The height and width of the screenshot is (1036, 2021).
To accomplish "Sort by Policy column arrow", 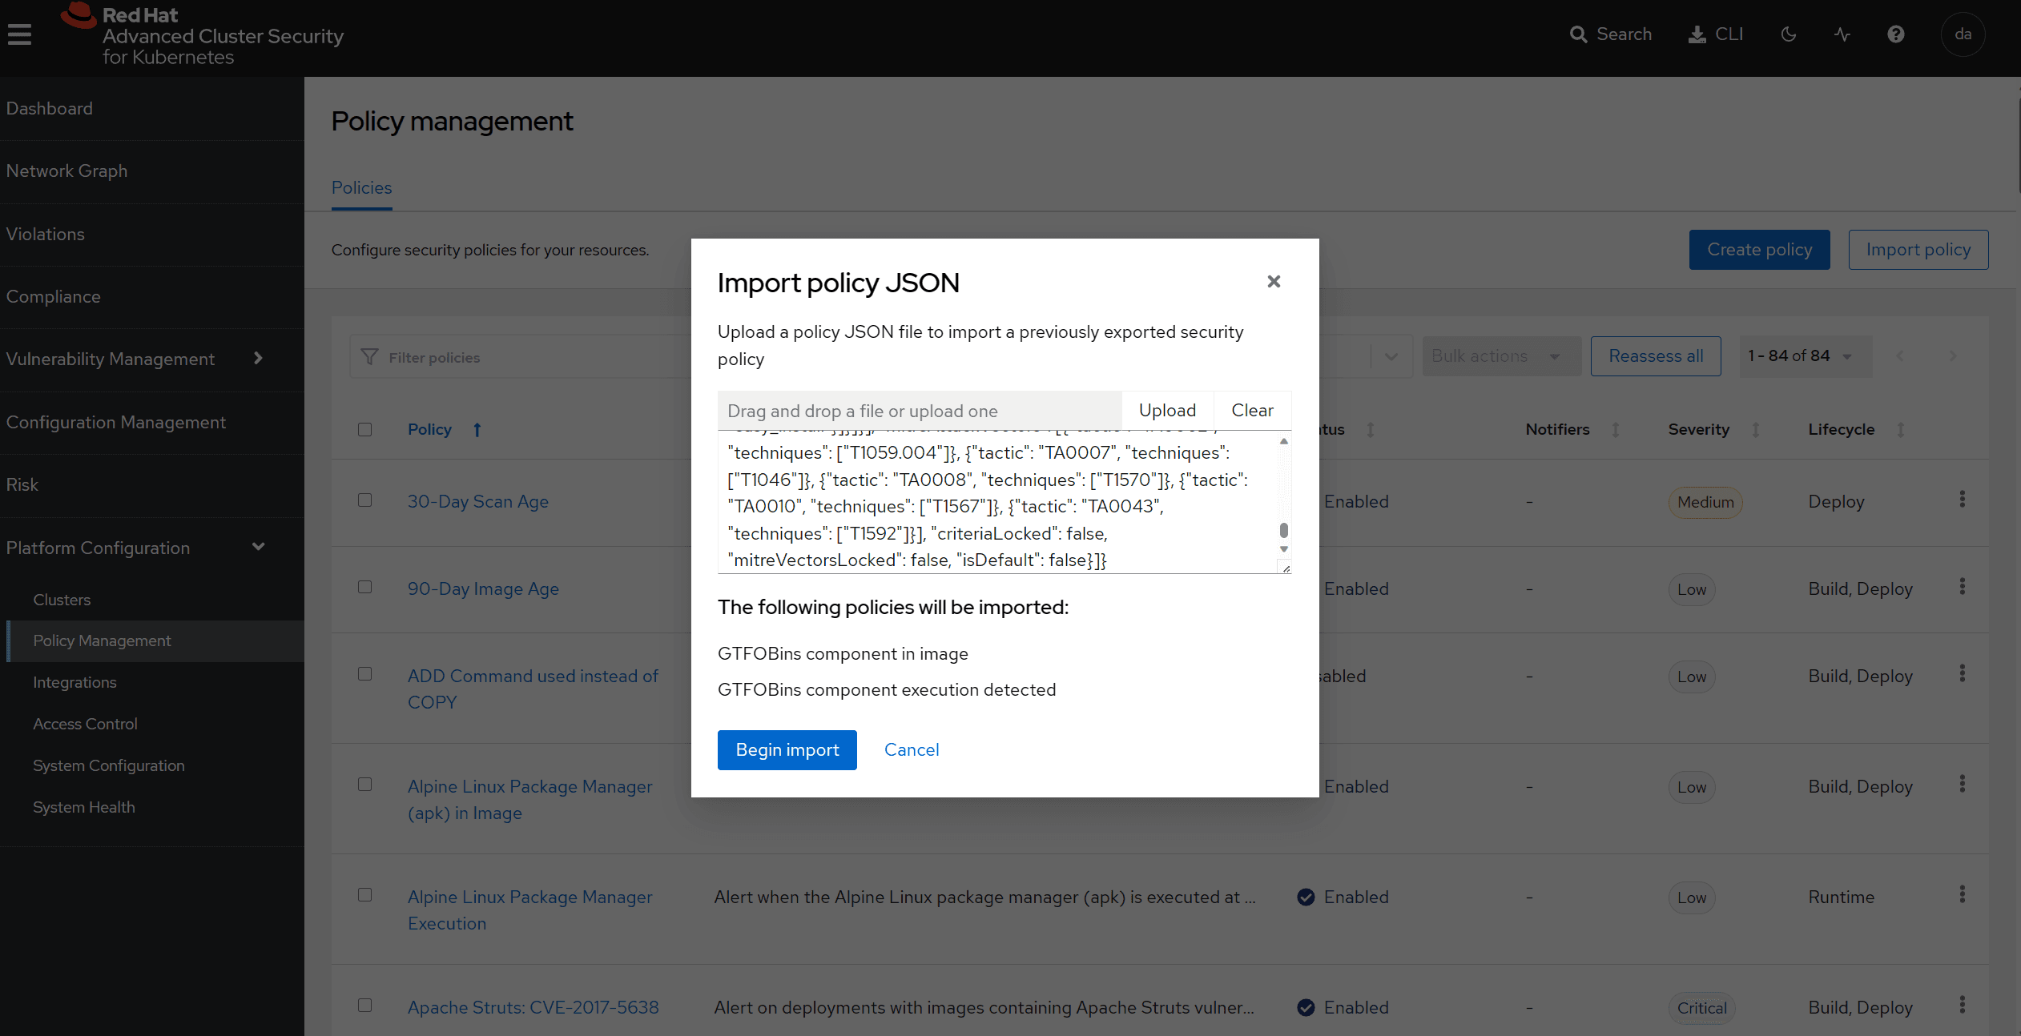I will (x=477, y=429).
